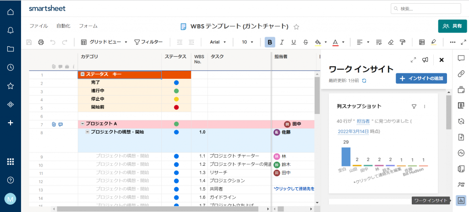Collapse the ステータス キー row
Viewport: 469px width, 212px height.
coord(82,75)
